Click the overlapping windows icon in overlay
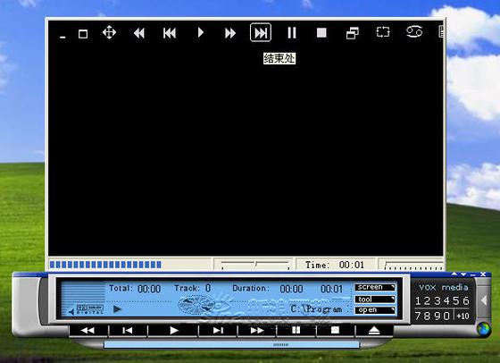The width and height of the screenshot is (500, 363). pos(353,33)
